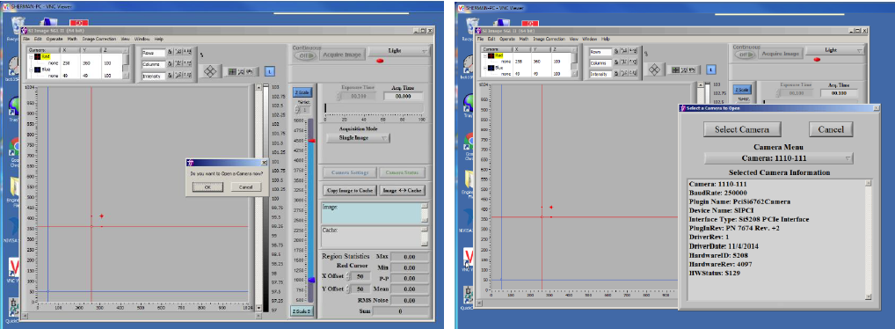Open the Single Image acquisition mode dropdown
Viewport: 895px width, 329px height.
coord(357,137)
